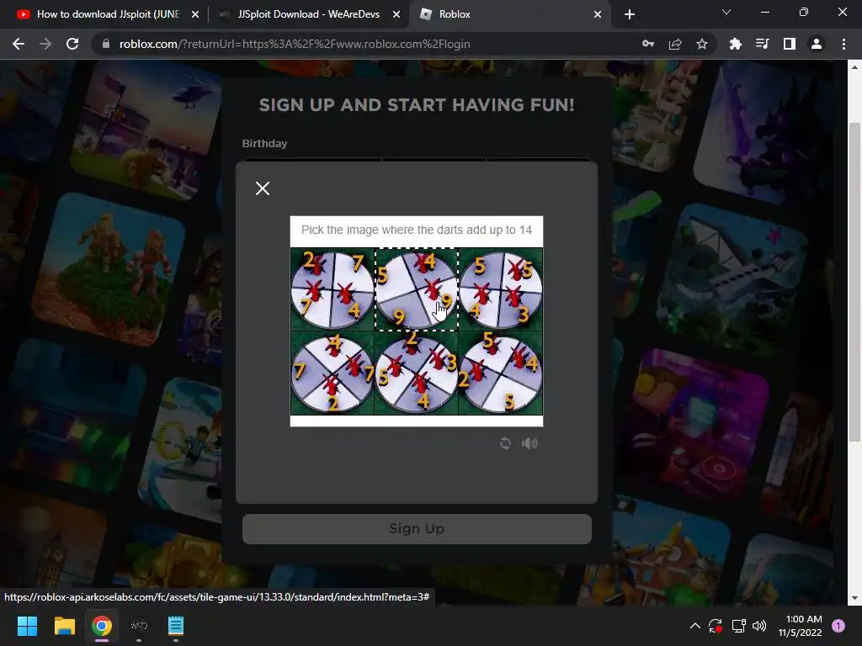Screen dimensions: 862x646
Task: Pick dartboard with numbers 5, 4, 9, 9
Action: point(416,289)
